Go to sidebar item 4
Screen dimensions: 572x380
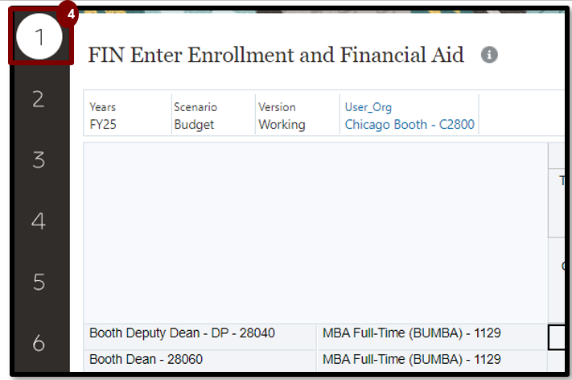pos(39,221)
